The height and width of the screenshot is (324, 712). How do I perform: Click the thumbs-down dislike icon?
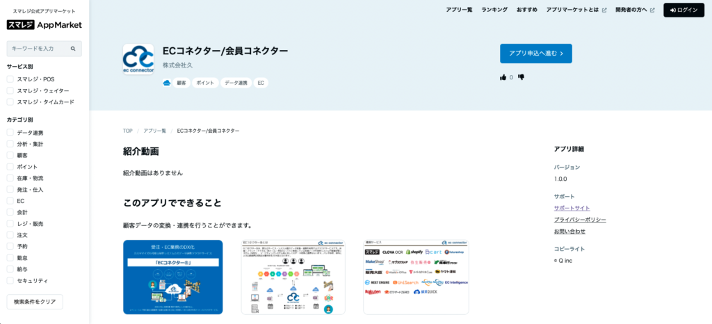pos(521,77)
